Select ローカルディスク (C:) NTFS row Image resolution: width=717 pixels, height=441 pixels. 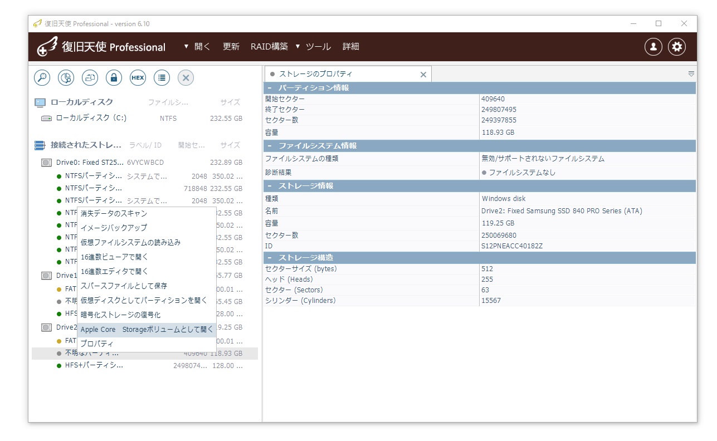[x=145, y=119]
